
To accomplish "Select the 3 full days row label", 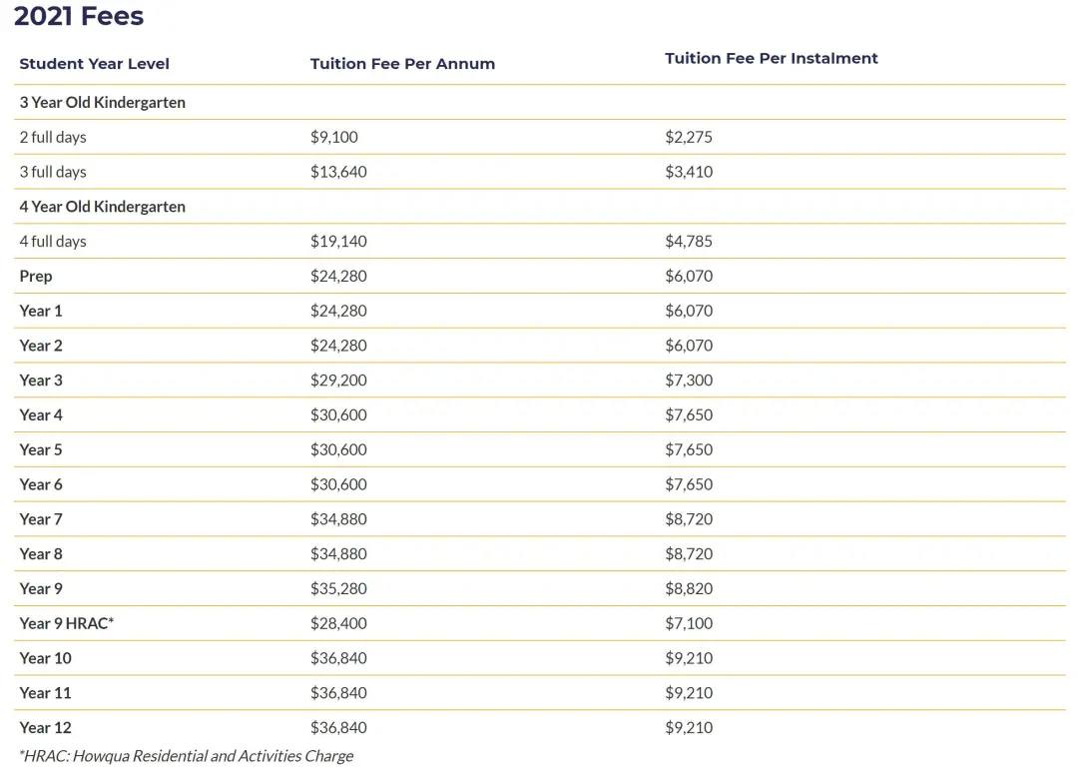I will (x=53, y=172).
